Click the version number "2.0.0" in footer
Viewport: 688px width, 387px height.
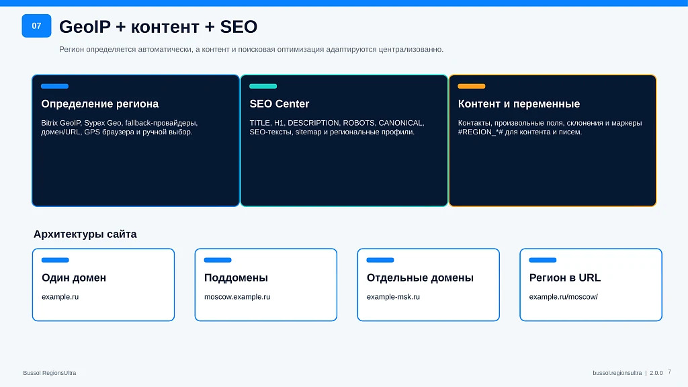coord(656,373)
